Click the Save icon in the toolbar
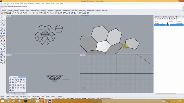Viewport: 184px width, 103px height. [7, 13]
